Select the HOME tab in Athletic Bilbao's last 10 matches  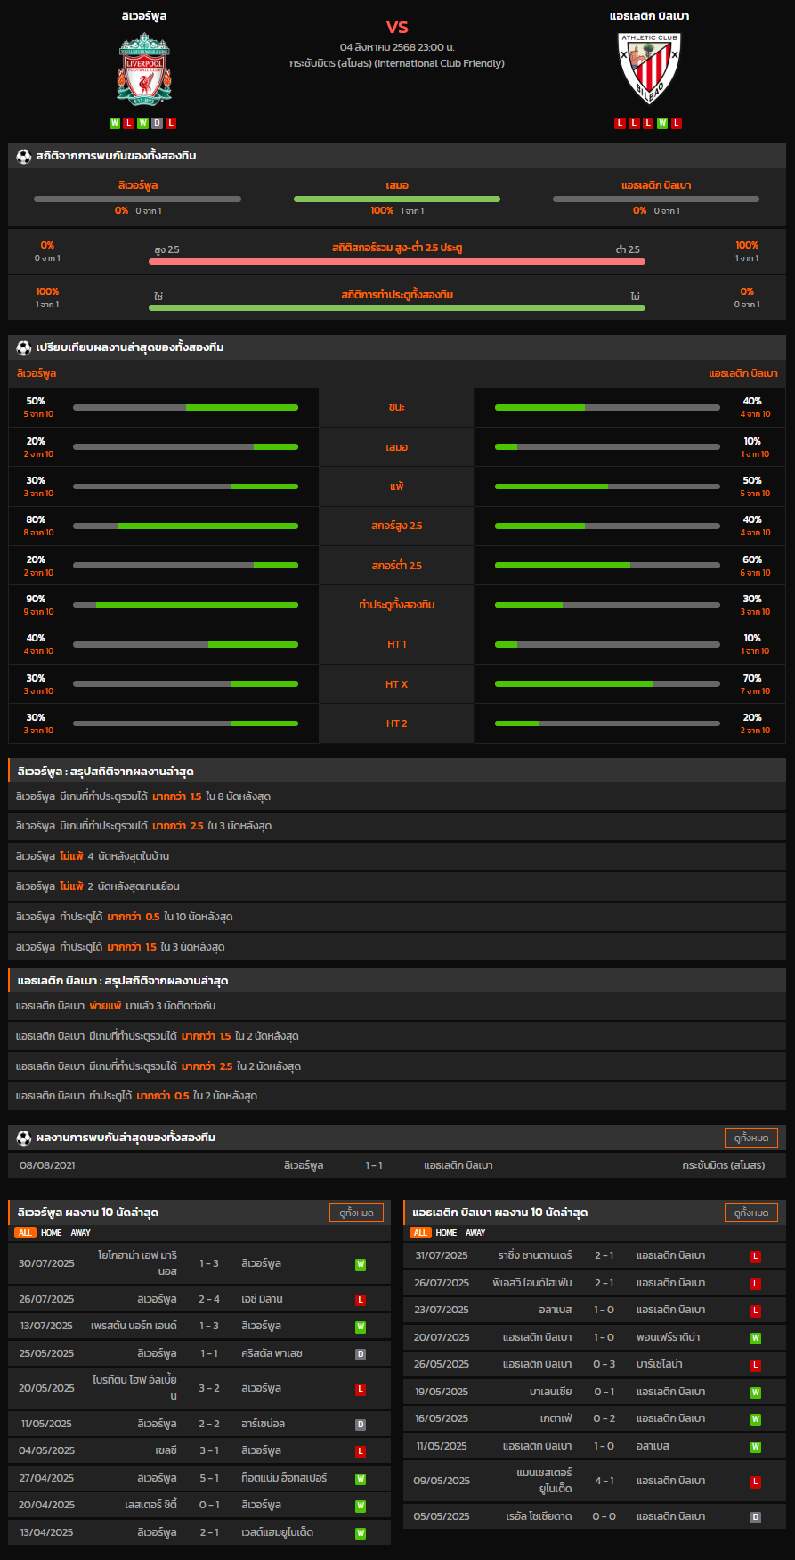pyautogui.click(x=447, y=1233)
